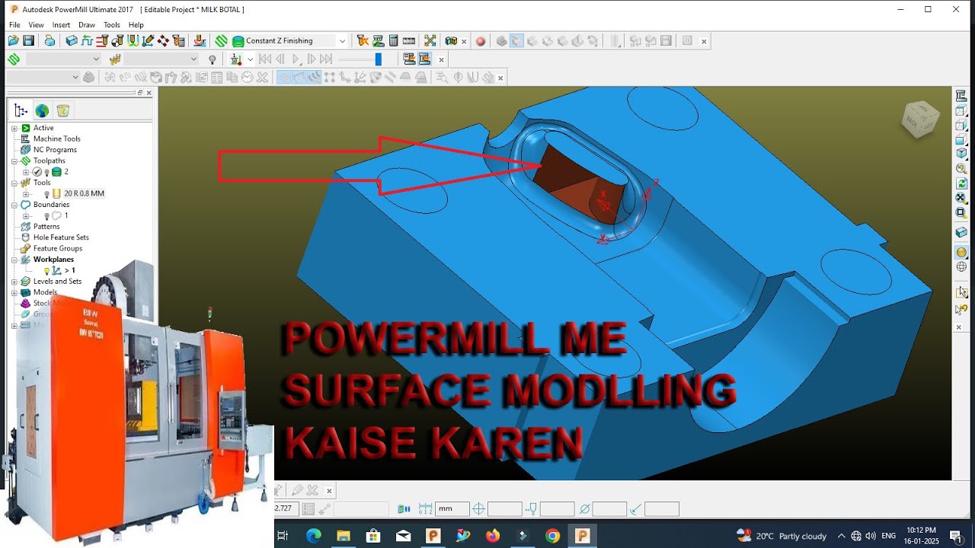The height and width of the screenshot is (548, 975).
Task: Go to start of simulation
Action: click(264, 59)
